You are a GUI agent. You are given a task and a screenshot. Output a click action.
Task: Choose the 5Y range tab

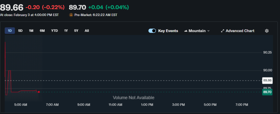click(76, 31)
